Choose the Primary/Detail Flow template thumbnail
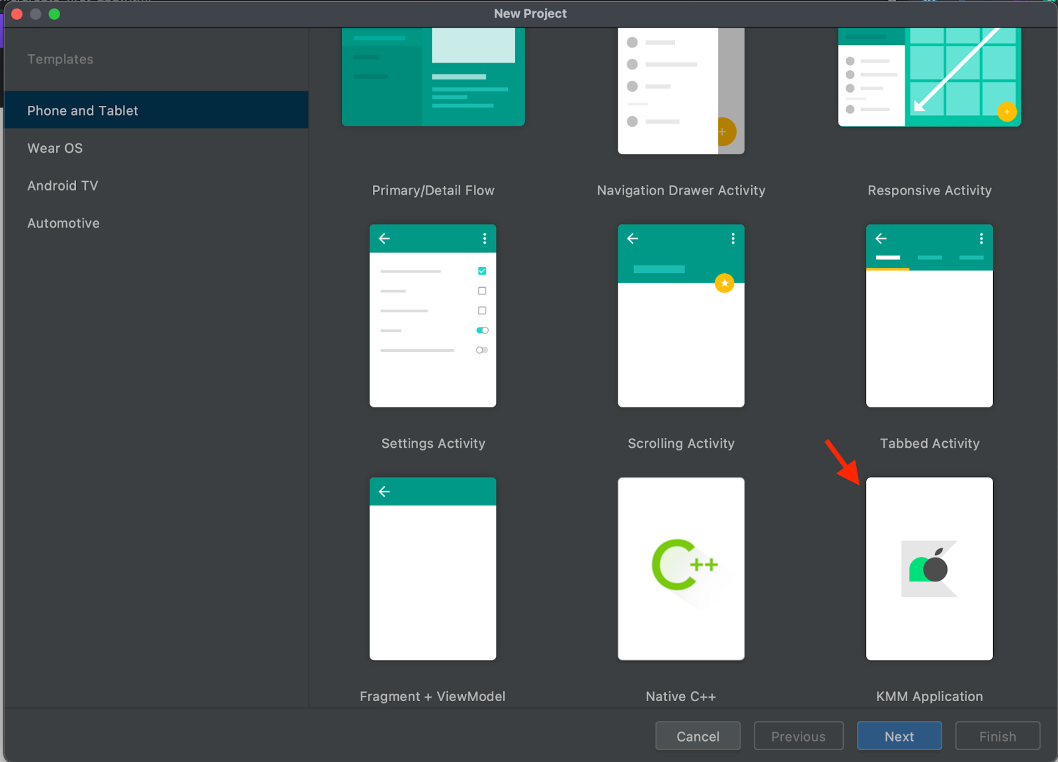The height and width of the screenshot is (762, 1058). pyautogui.click(x=433, y=77)
